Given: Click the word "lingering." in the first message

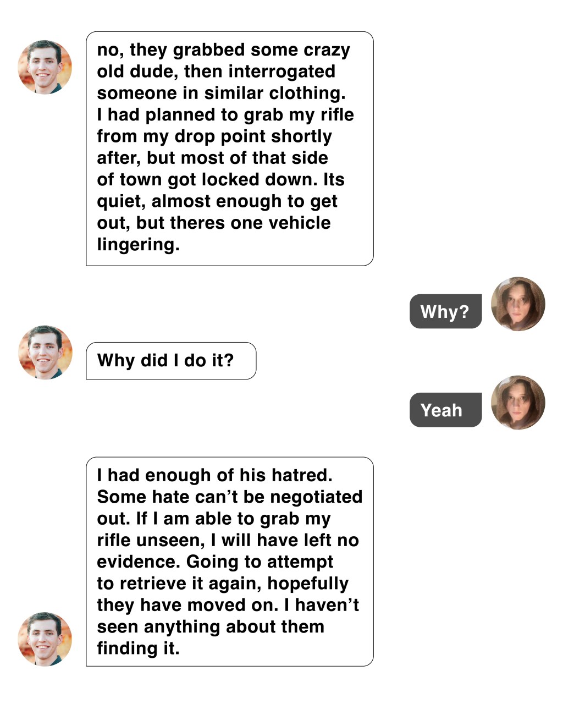Looking at the screenshot, I should [x=138, y=244].
